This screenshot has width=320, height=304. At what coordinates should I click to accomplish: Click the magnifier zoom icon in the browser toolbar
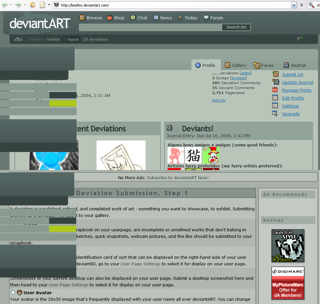[311, 5]
